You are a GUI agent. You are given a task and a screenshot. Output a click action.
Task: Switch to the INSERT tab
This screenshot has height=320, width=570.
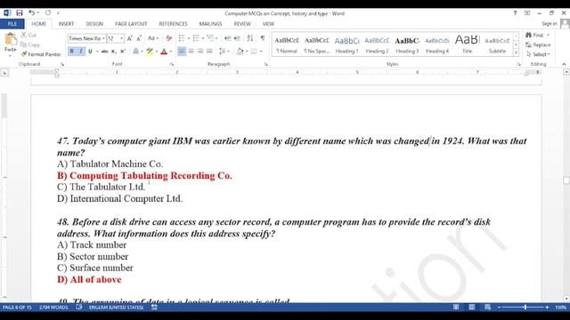(66, 24)
